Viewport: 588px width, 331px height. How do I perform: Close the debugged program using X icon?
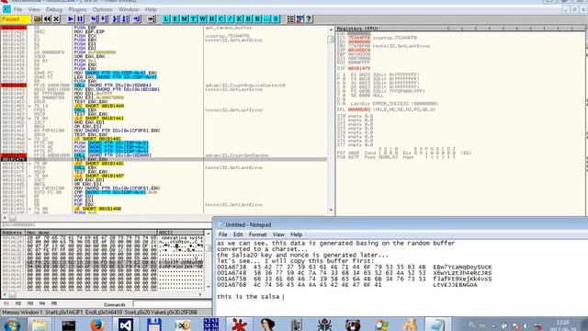[x=56, y=18]
